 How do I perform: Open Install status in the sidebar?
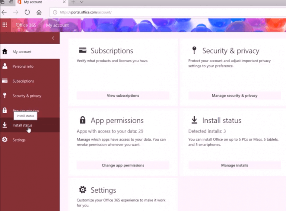tap(30, 125)
